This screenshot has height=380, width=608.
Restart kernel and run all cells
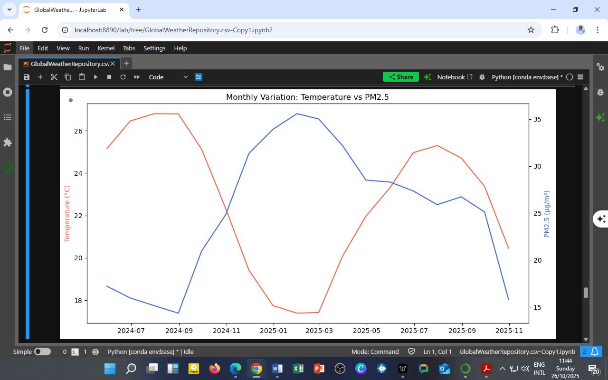pos(137,77)
